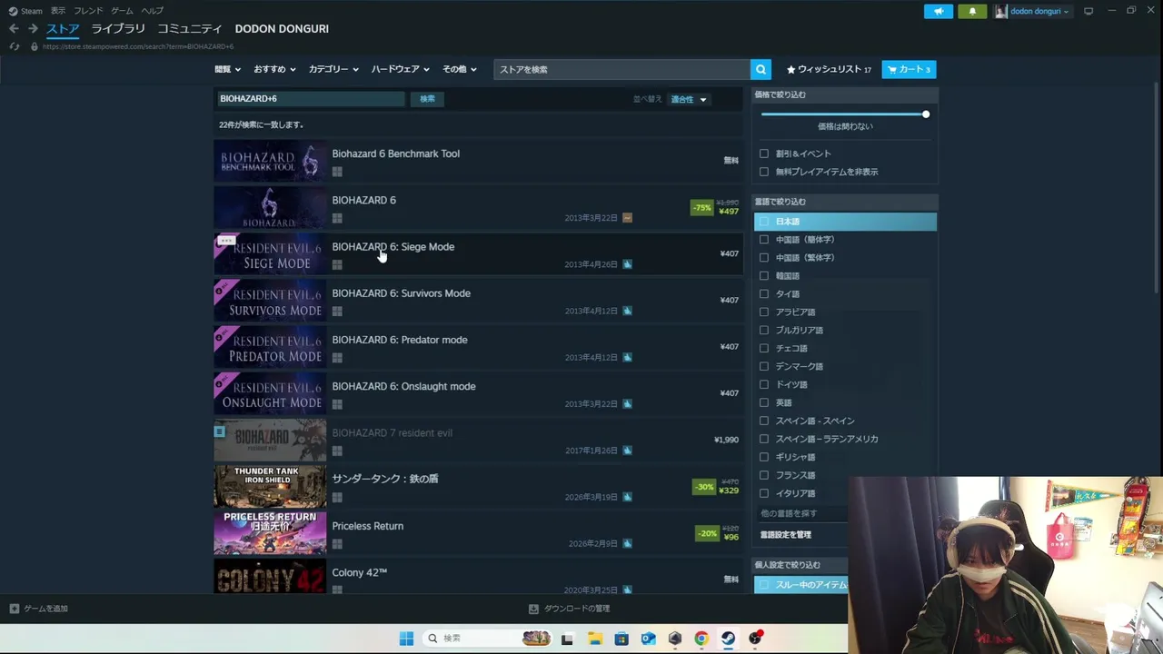This screenshot has height=654, width=1163.
Task: Collapse the 価格で絞り込む section header
Action: click(x=844, y=94)
